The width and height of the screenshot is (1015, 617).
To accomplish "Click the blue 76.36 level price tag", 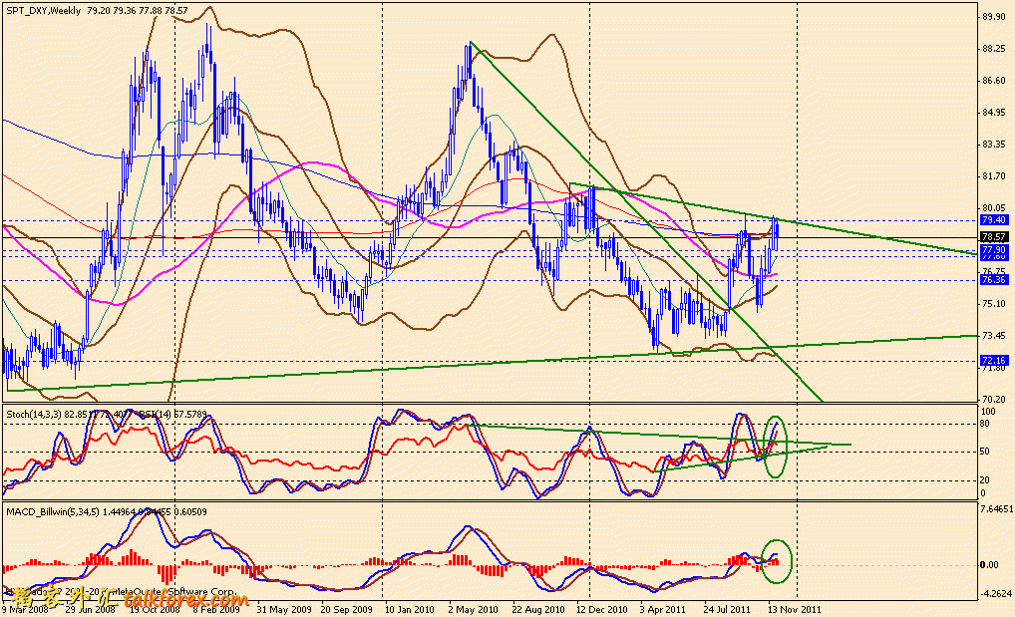I will click(994, 280).
